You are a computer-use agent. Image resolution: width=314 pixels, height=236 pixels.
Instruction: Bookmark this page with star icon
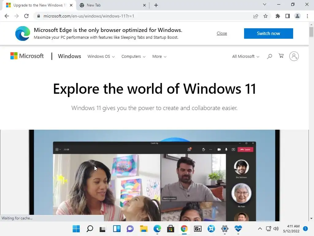click(x=266, y=16)
